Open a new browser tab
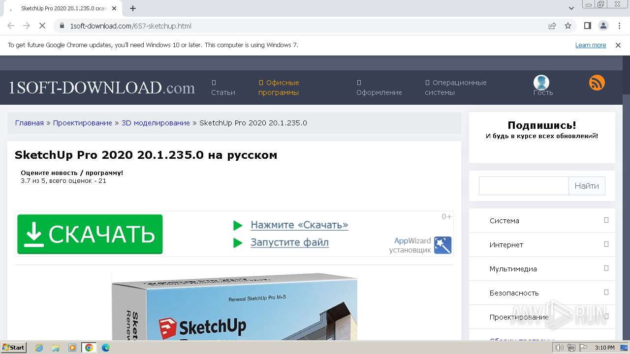This screenshot has width=630, height=354. click(x=132, y=8)
